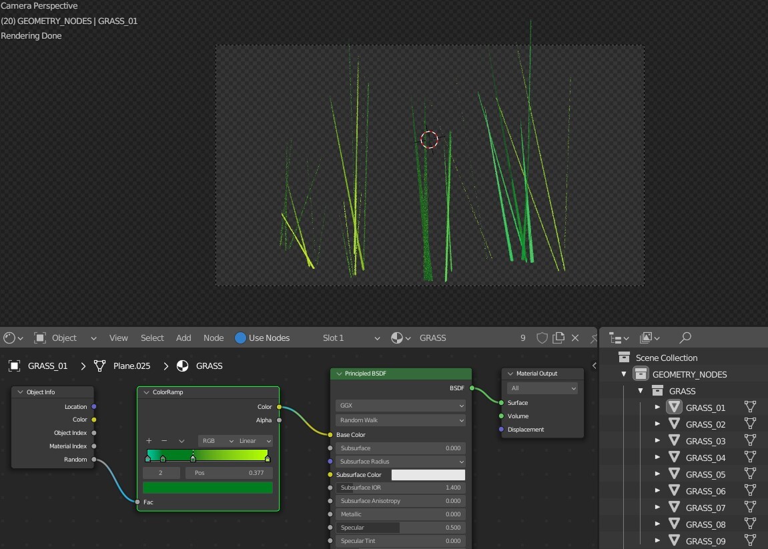Viewport: 768px width, 549px height.
Task: Toggle the Use Nodes checkbox
Action: tap(241, 338)
